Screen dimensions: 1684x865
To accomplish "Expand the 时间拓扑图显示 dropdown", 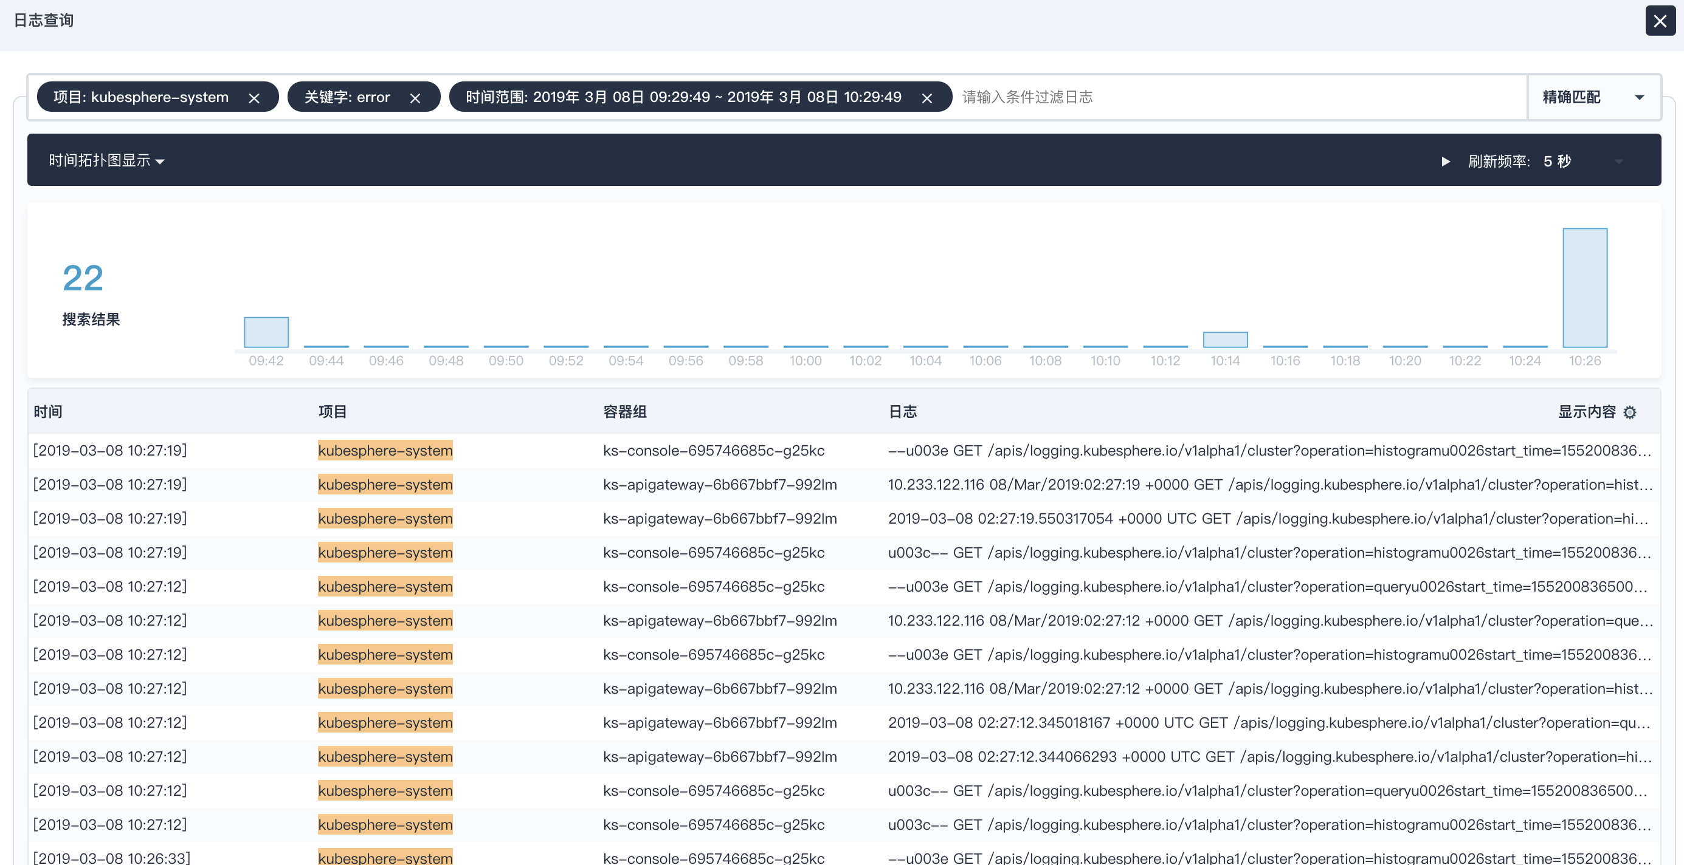I will tap(106, 161).
